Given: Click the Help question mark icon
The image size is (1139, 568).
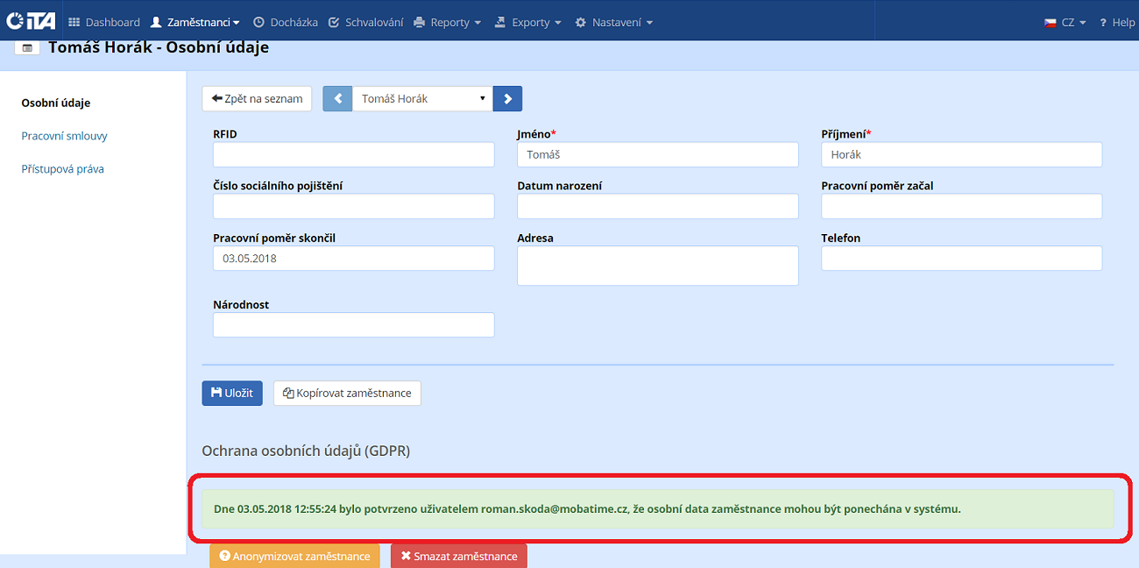Looking at the screenshot, I should point(1104,23).
